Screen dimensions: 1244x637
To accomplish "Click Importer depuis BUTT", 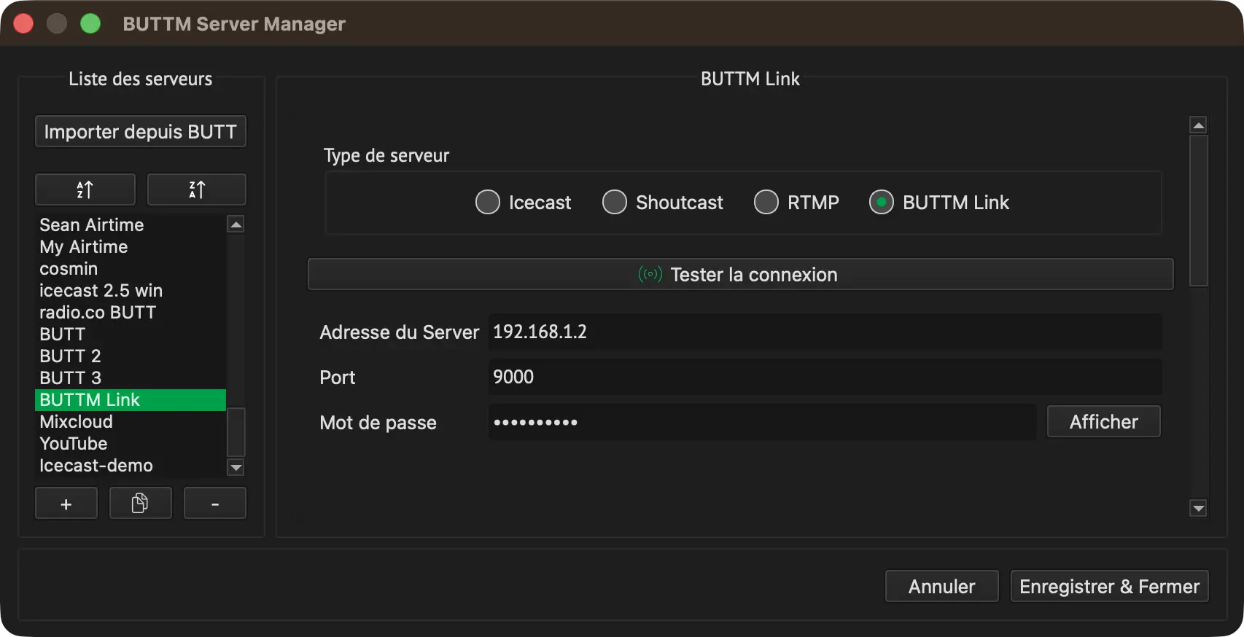I will pyautogui.click(x=141, y=132).
